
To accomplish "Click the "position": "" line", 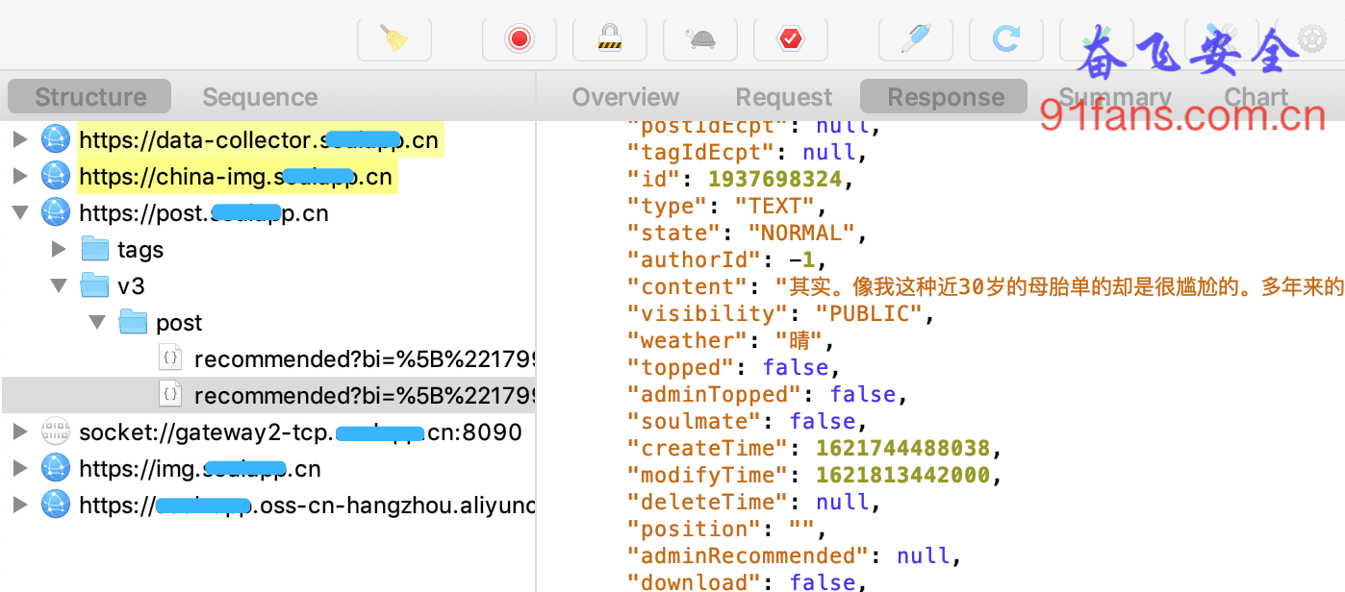I will [x=726, y=529].
